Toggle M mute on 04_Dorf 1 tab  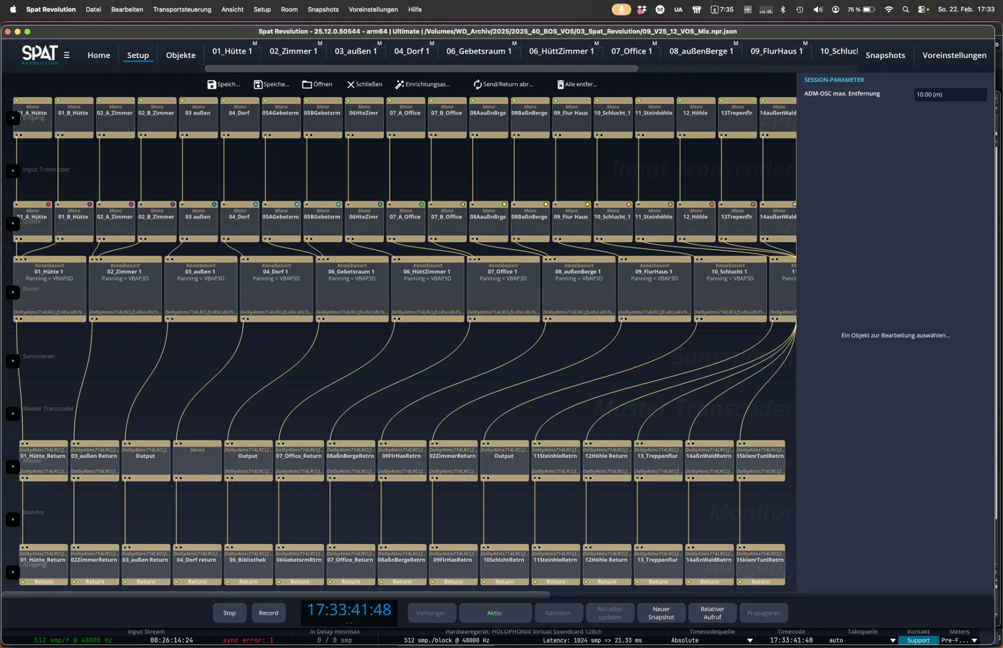point(432,43)
